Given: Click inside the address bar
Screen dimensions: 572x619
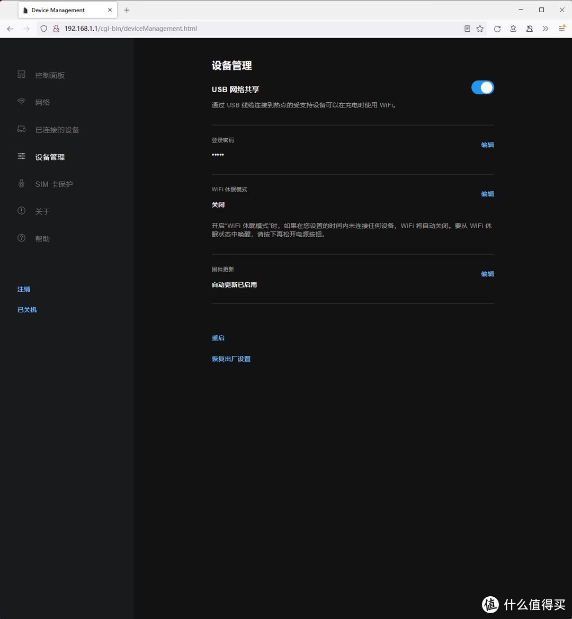Looking at the screenshot, I should (212, 29).
